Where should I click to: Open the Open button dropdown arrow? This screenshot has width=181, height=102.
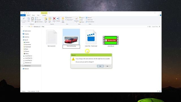tap(84, 18)
